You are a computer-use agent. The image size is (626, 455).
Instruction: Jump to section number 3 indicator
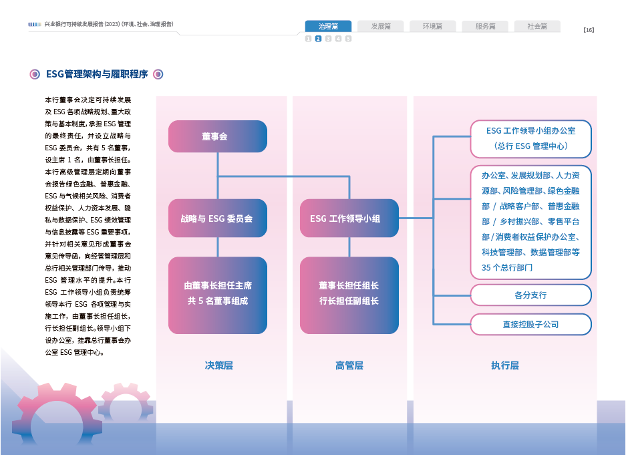pos(328,39)
